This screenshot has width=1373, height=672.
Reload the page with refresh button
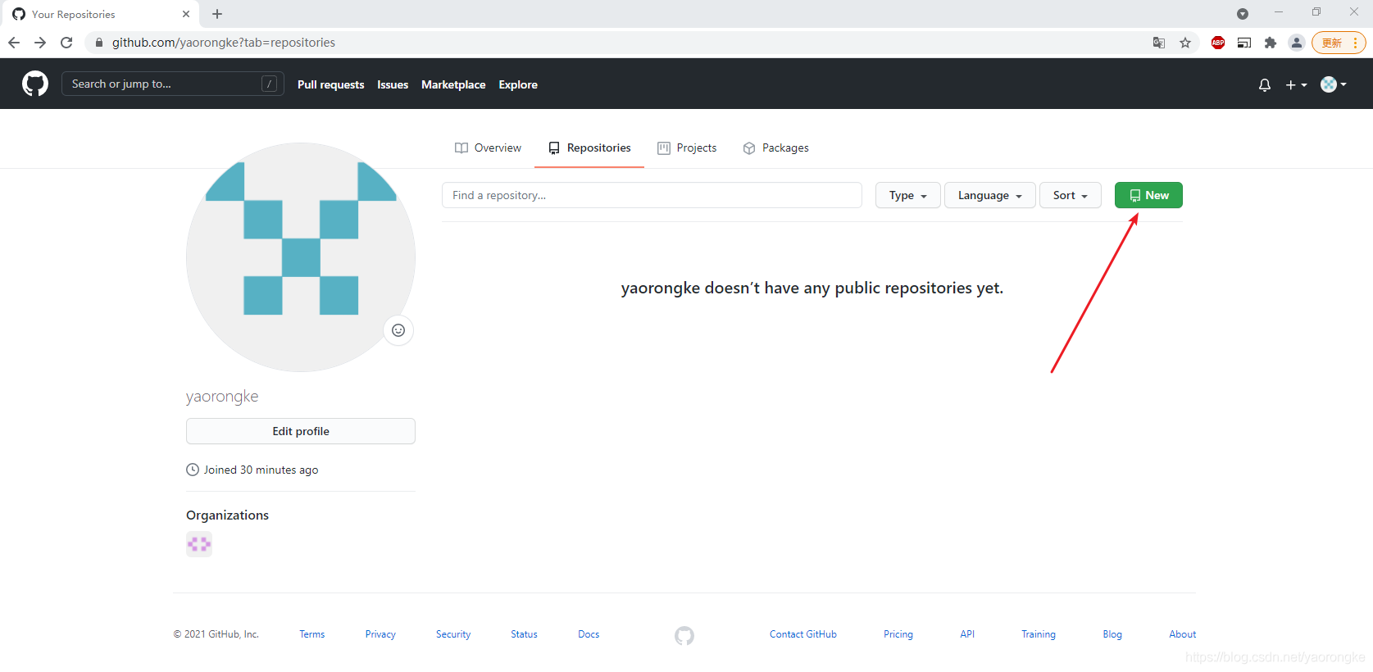(x=66, y=43)
